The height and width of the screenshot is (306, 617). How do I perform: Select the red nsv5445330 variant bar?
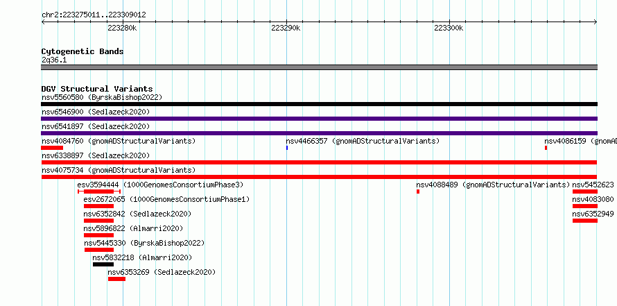99,250
